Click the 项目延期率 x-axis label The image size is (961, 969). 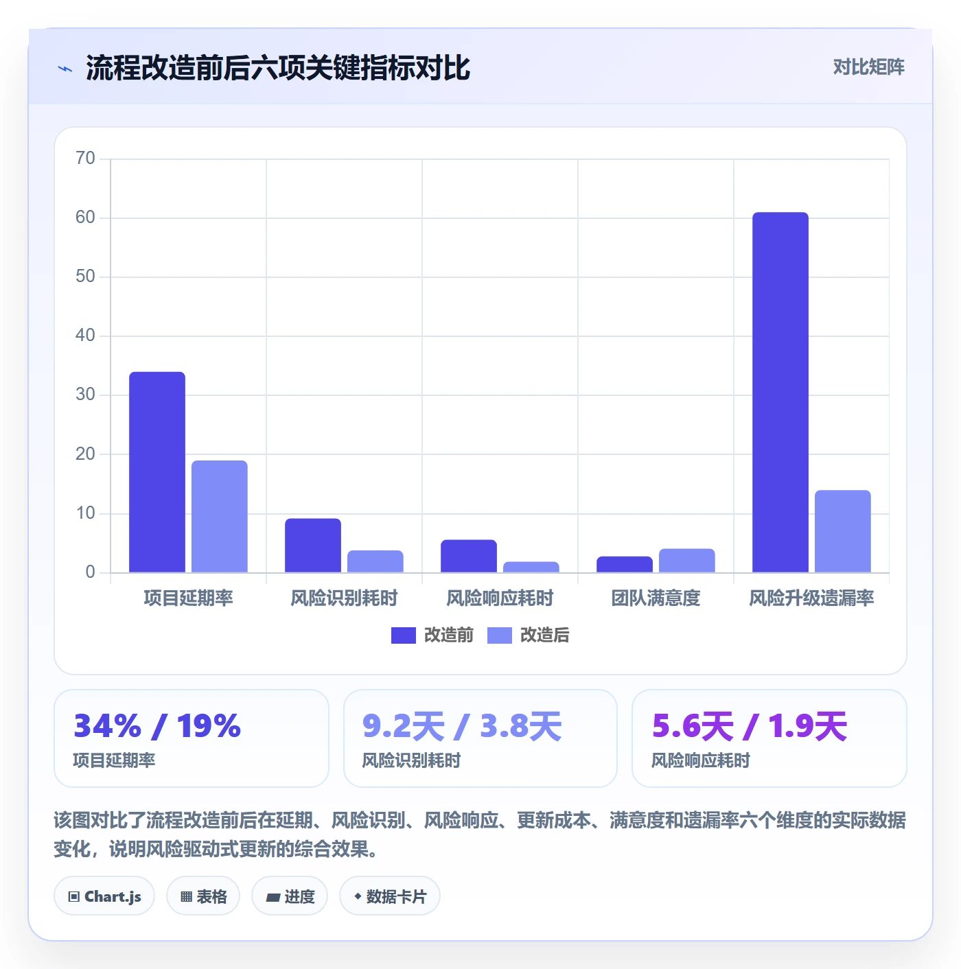coord(189,598)
